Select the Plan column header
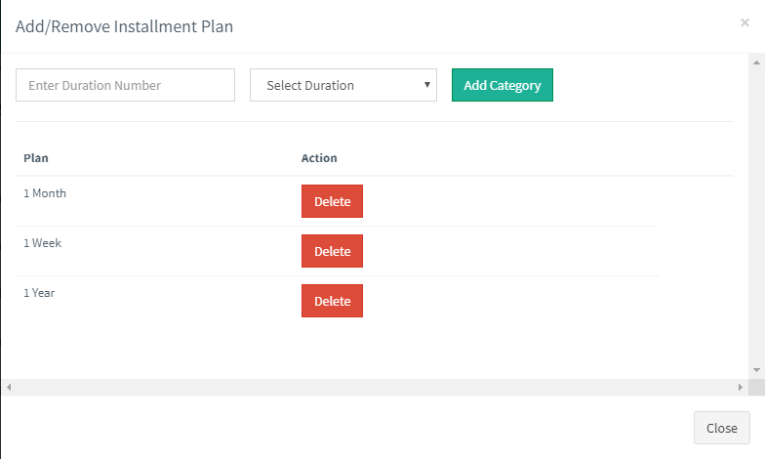Screen dimensions: 765x459 (36, 158)
